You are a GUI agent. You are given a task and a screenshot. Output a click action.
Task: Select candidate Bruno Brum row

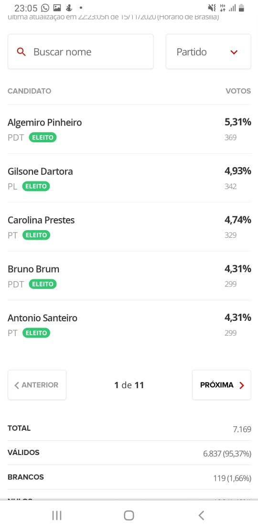[129, 276]
